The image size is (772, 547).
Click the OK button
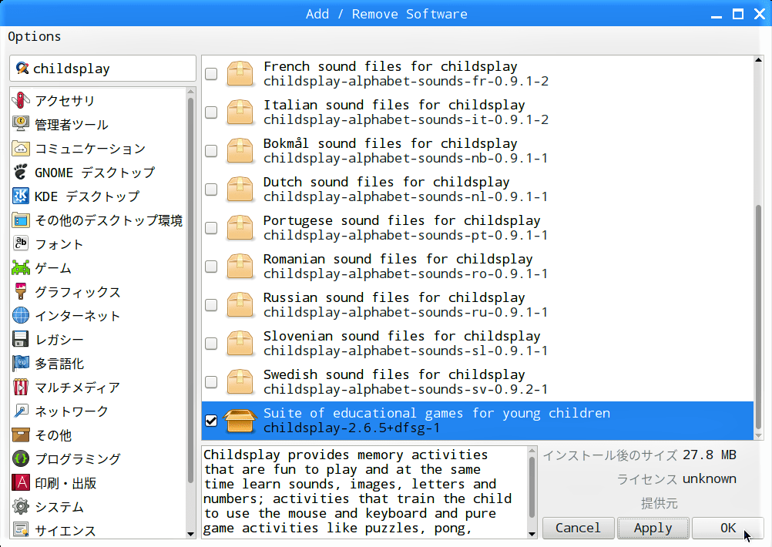click(727, 528)
